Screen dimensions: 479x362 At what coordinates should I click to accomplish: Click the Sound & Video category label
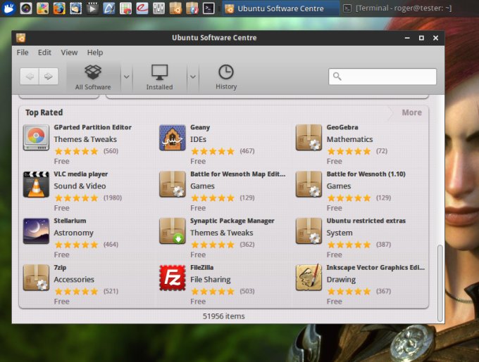(80, 186)
